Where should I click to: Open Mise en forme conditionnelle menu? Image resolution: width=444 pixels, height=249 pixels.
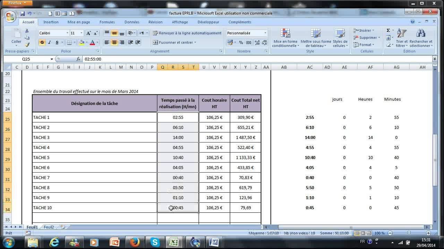coord(285,38)
